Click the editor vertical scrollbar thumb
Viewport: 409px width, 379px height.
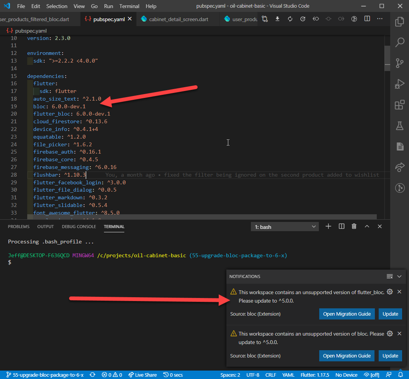tap(388, 58)
